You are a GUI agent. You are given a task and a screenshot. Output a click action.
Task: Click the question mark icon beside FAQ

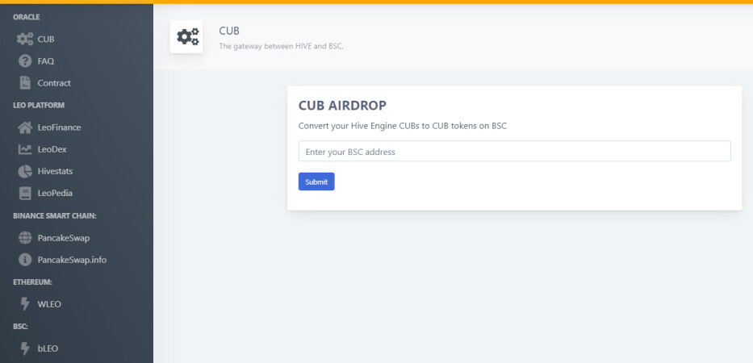(25, 61)
